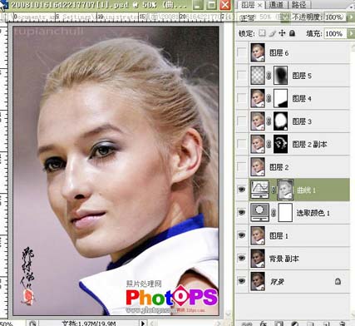The image size is (355, 326).
Task: Select the 曲线 1 curves adjustment icon
Action: (259, 190)
